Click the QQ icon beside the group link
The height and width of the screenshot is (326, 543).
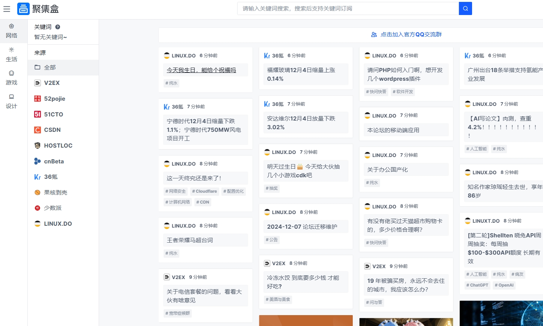click(374, 34)
